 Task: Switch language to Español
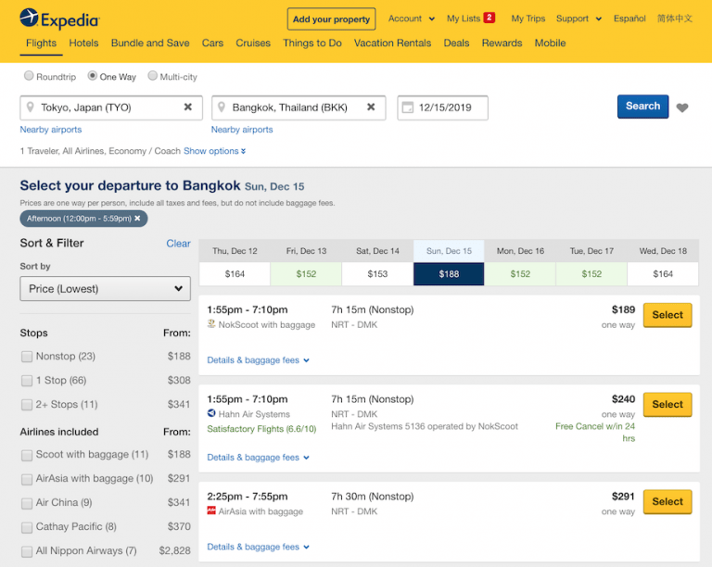click(x=629, y=19)
